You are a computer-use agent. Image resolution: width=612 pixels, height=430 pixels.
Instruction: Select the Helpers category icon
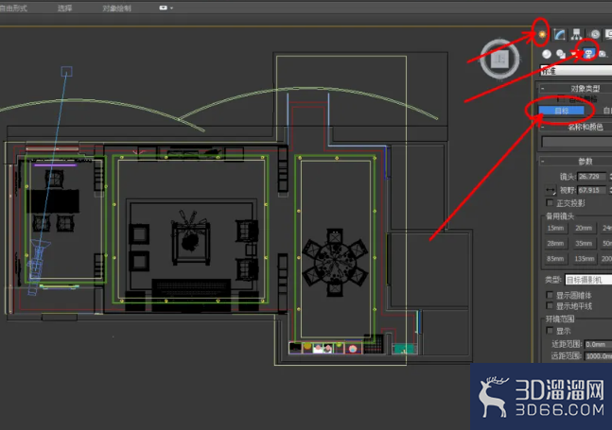pos(603,54)
